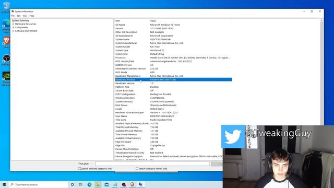The image size is (334, 188).
Task: Click the System Information title bar icon
Action: [x=13, y=11]
